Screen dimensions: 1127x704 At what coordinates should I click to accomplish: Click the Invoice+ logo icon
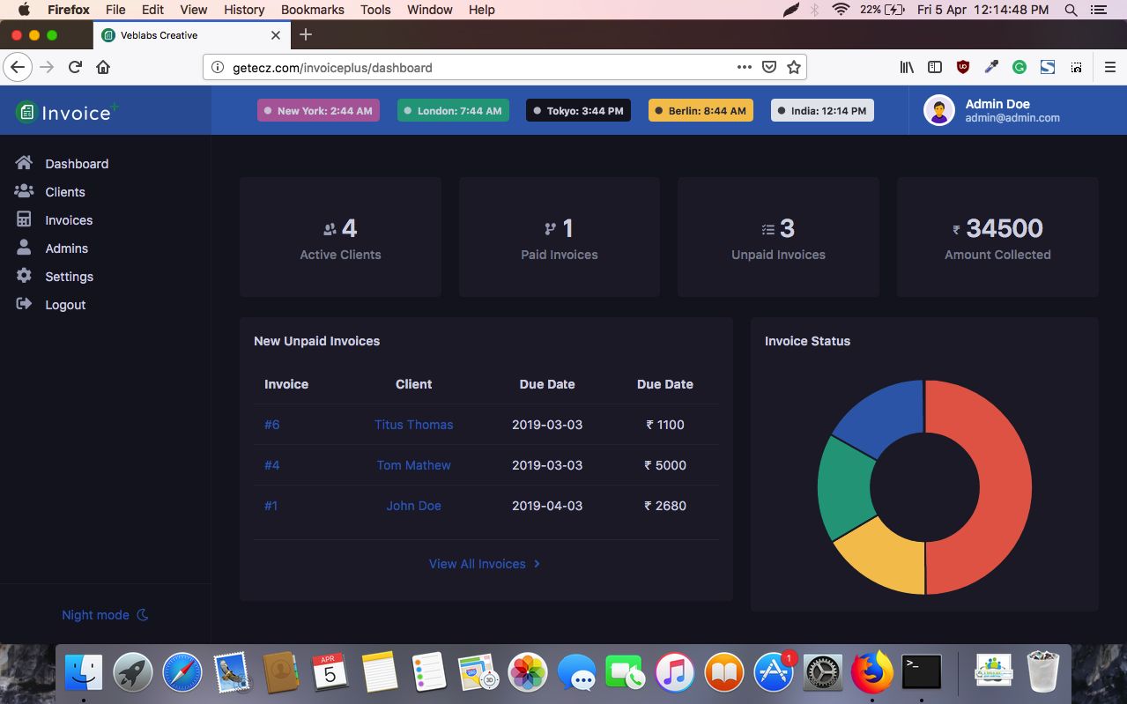point(26,112)
